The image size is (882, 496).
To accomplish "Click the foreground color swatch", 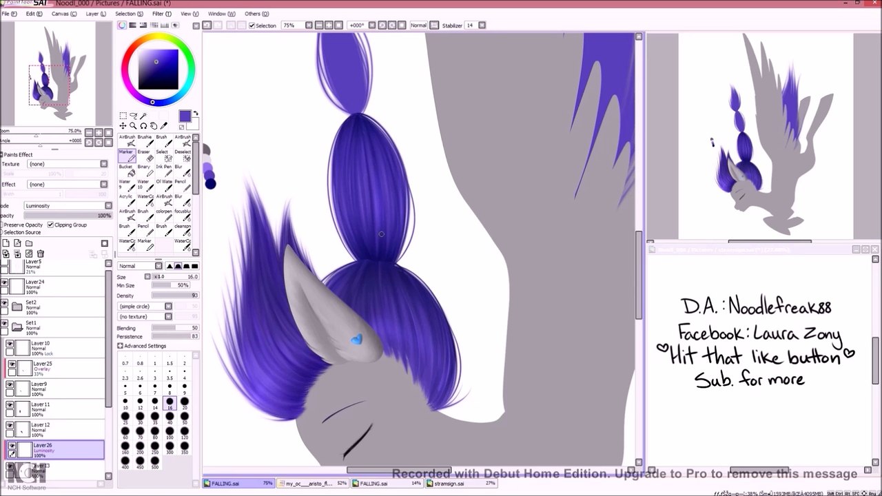I will 185,116.
